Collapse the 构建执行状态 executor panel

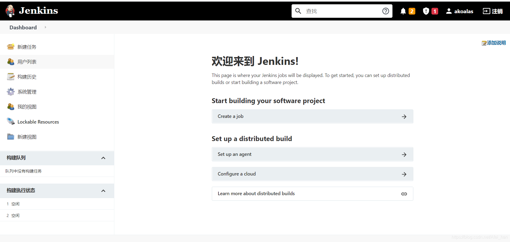pos(103,191)
